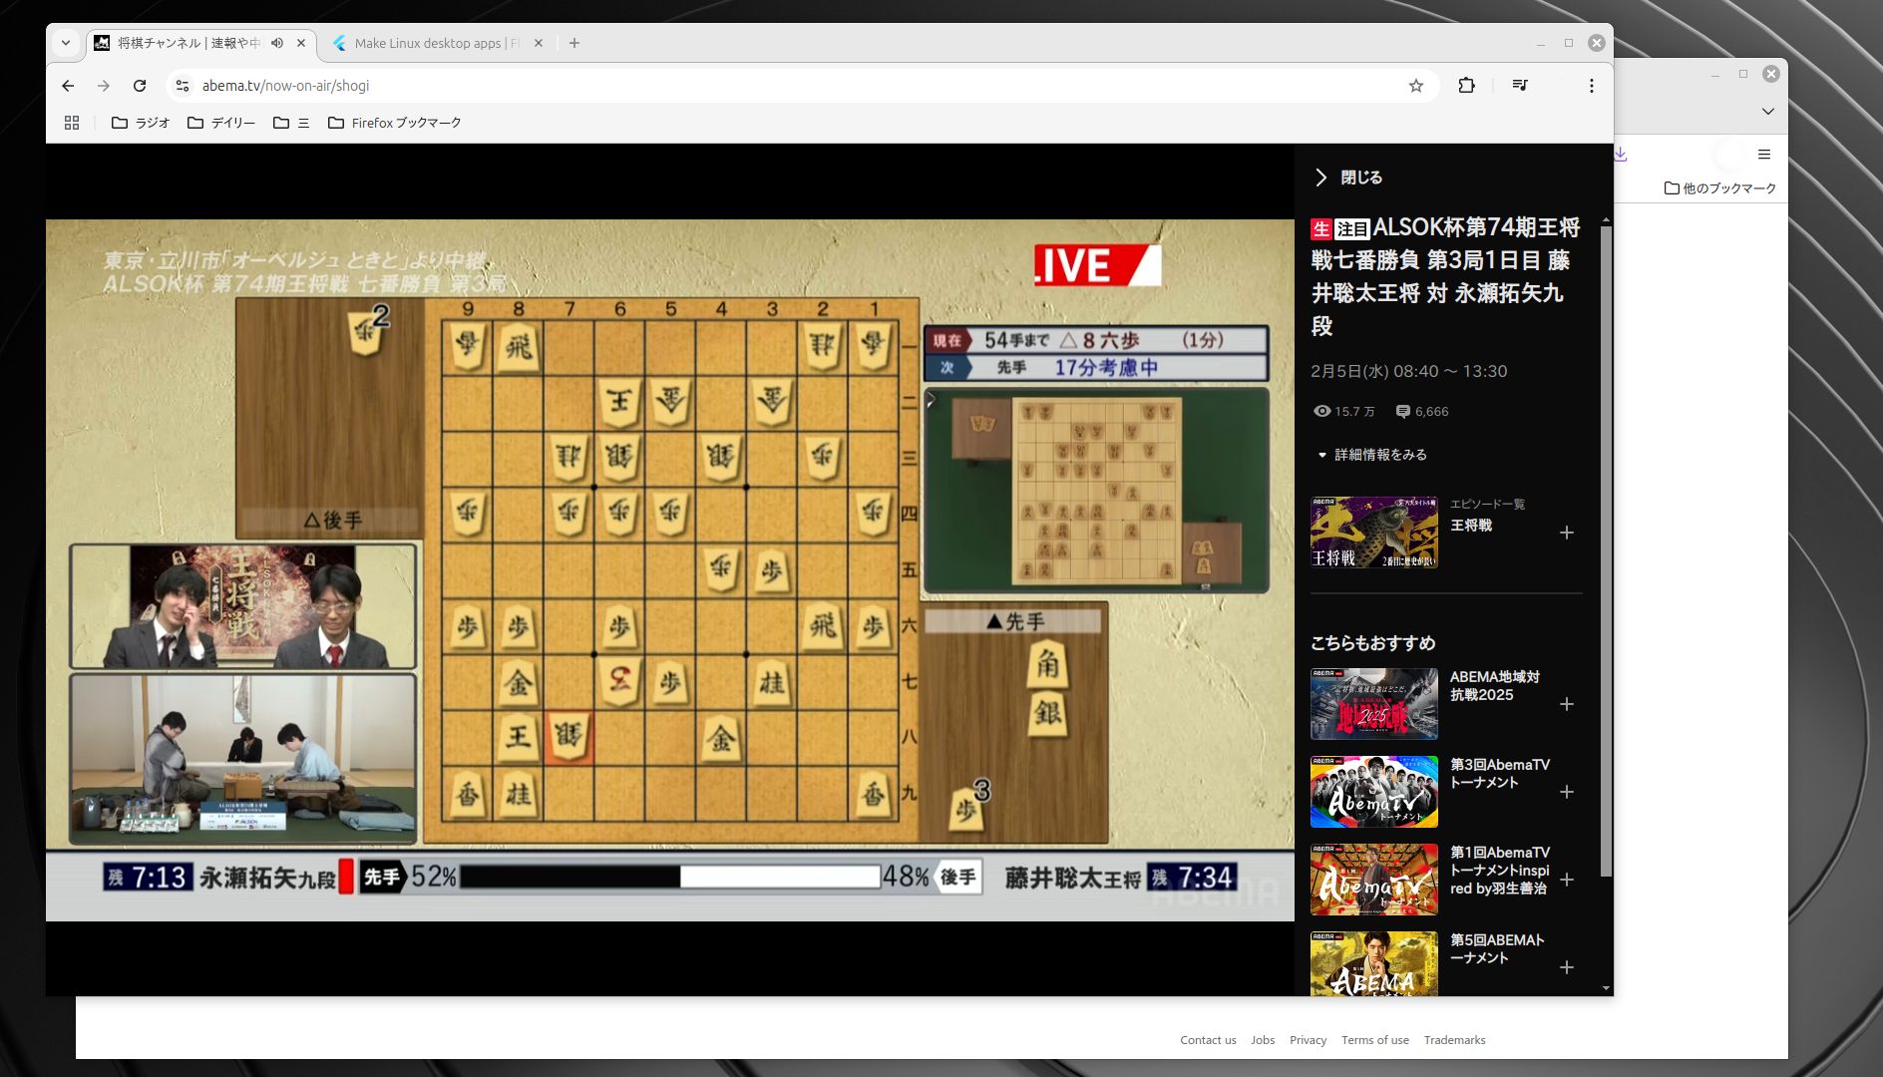This screenshot has width=1883, height=1077.
Task: Open 他のブックマーク folder in background window
Action: pos(1720,188)
